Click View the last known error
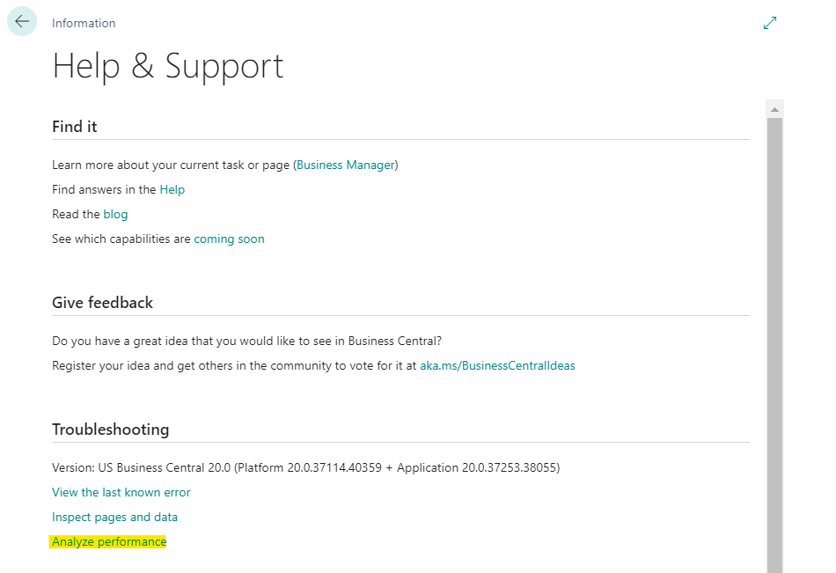This screenshot has width=836, height=573. (121, 492)
